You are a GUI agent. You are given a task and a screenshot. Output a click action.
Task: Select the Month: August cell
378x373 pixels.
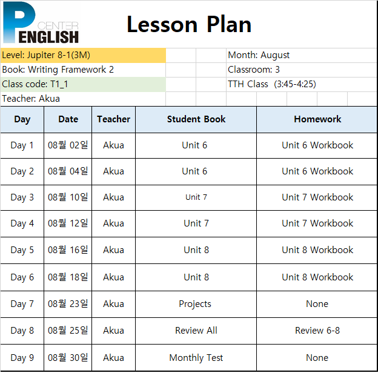coord(302,56)
